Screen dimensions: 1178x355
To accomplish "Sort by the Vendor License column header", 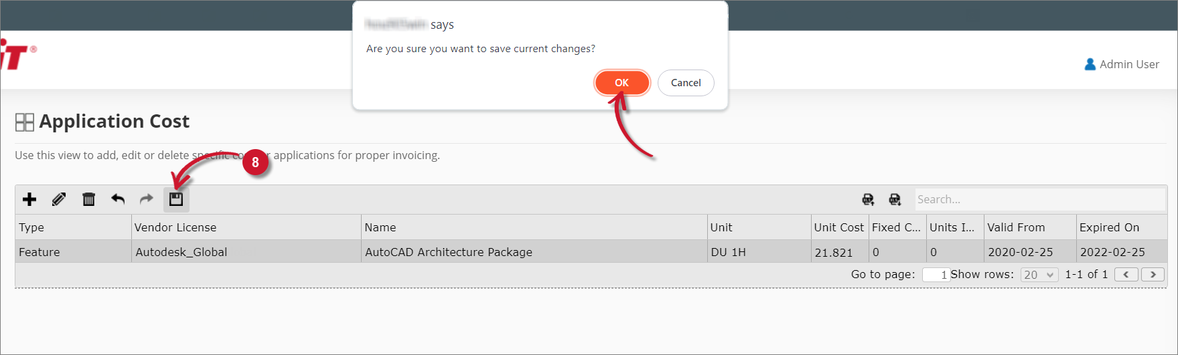I will (x=175, y=227).
